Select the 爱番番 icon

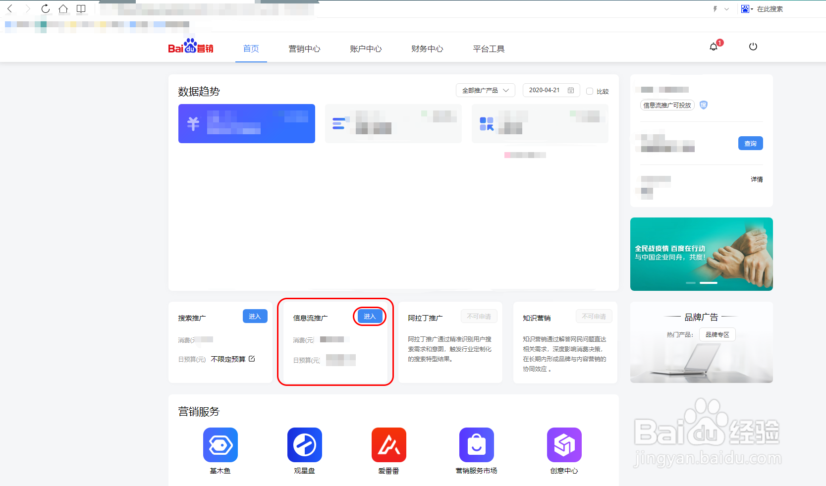tap(388, 445)
